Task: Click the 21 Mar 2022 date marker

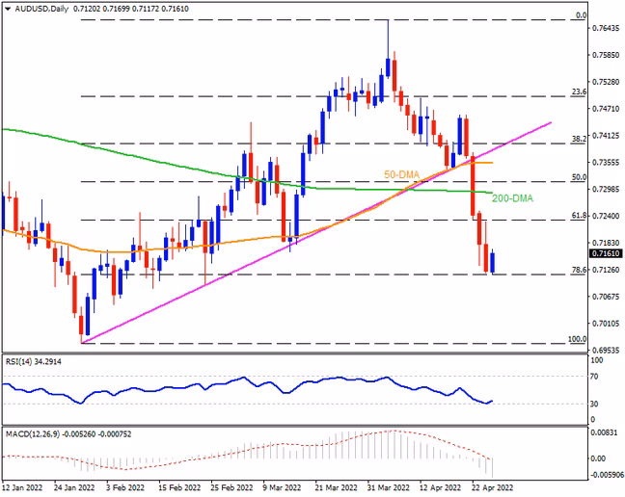Action: (336, 487)
